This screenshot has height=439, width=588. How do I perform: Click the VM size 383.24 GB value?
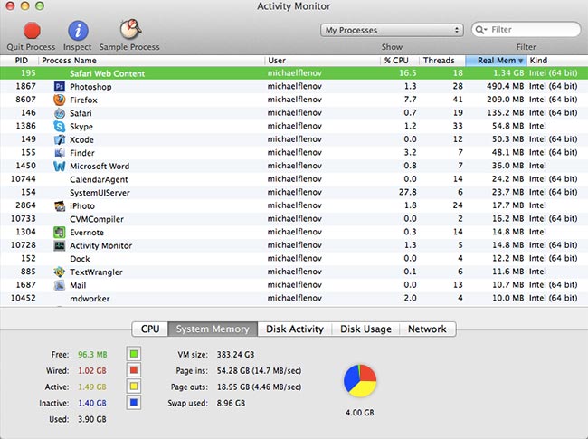235,355
